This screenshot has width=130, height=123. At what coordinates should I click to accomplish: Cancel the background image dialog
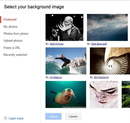tap(73, 117)
